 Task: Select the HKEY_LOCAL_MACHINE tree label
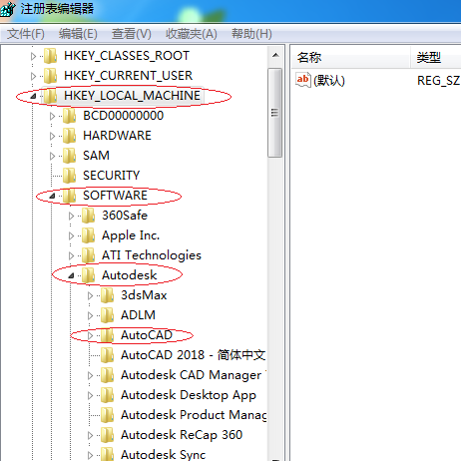(x=132, y=96)
